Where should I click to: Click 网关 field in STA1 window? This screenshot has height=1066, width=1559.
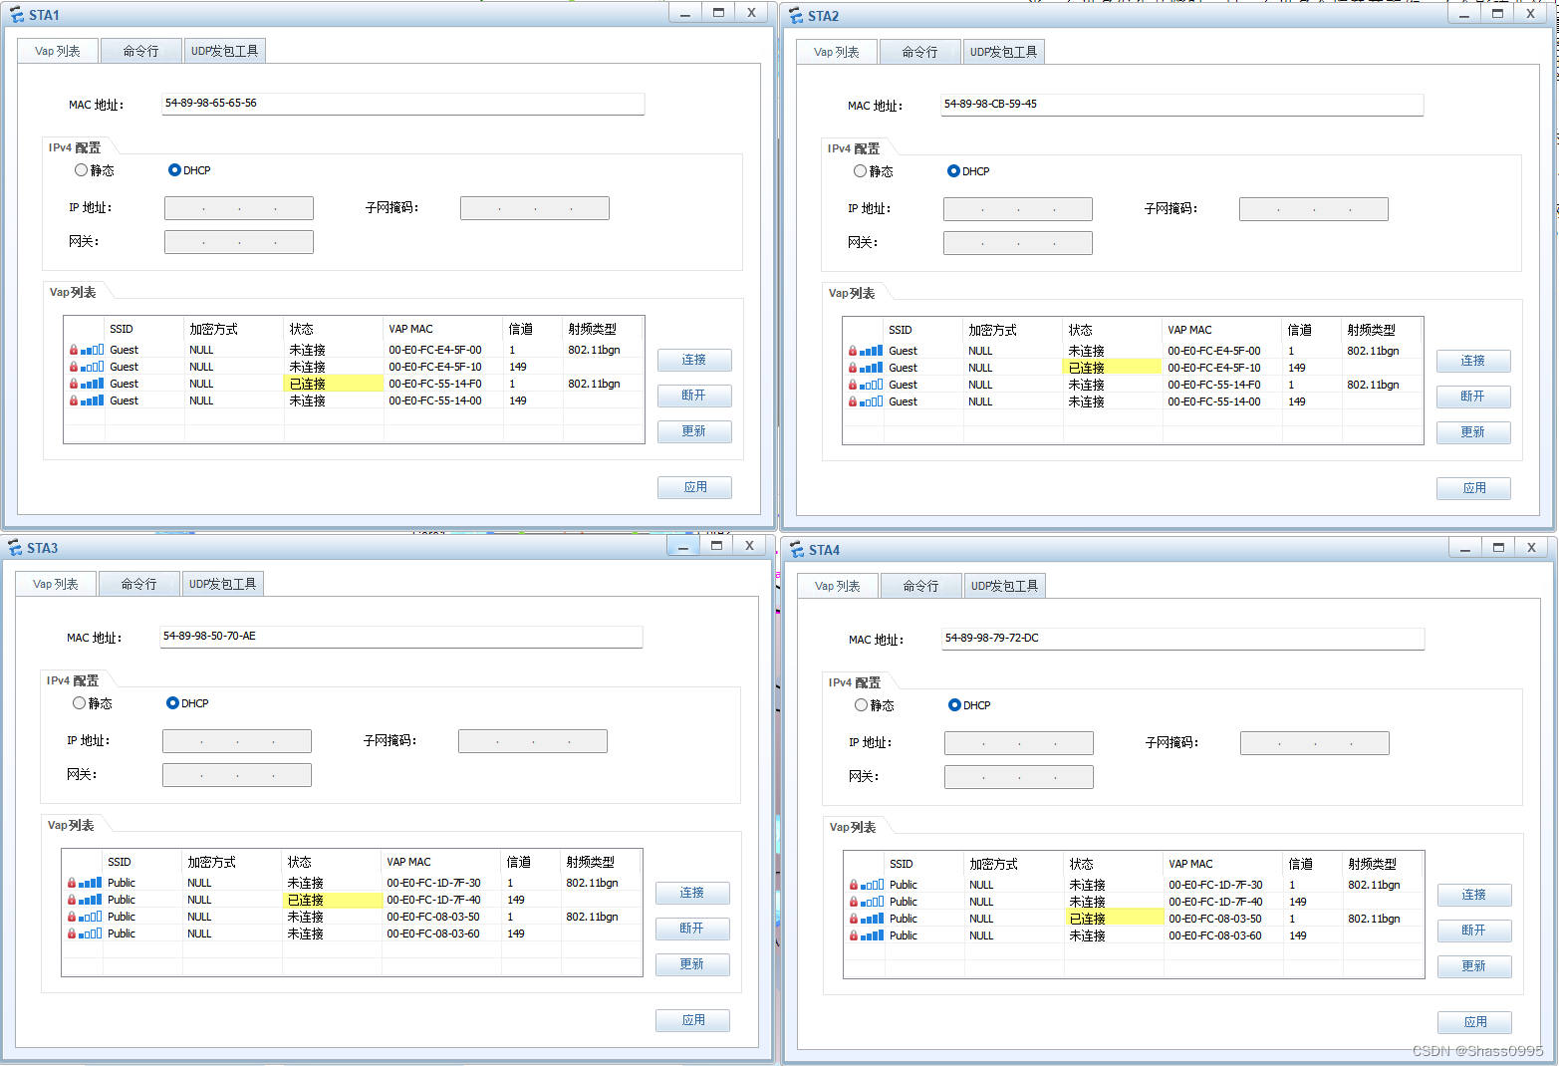(239, 242)
